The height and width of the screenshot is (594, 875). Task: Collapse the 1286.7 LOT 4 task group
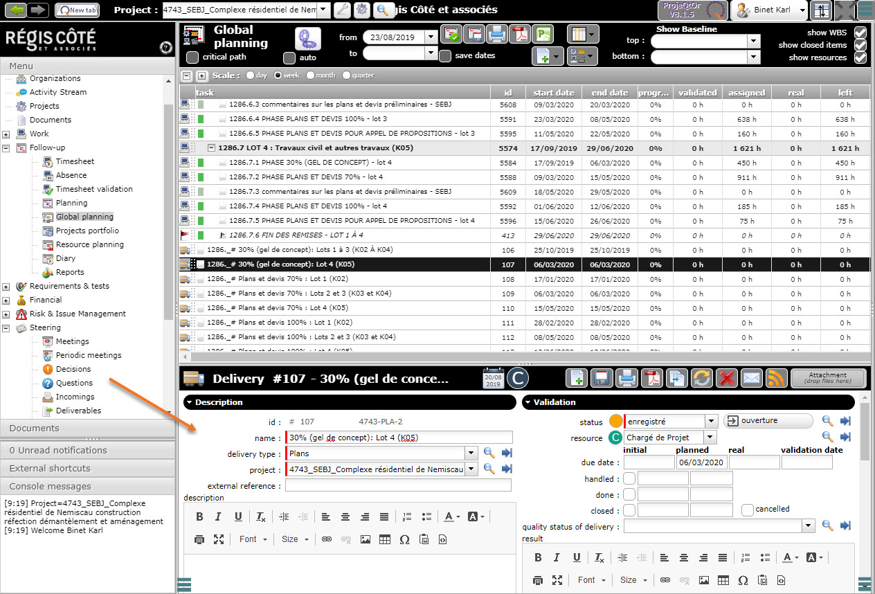[211, 147]
